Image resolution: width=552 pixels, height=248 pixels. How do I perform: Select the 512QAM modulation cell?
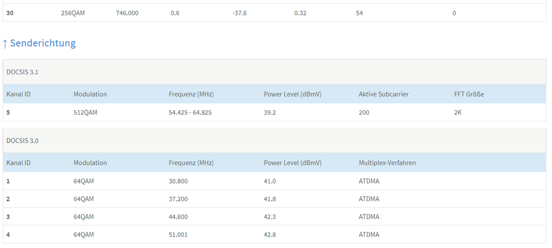(85, 112)
